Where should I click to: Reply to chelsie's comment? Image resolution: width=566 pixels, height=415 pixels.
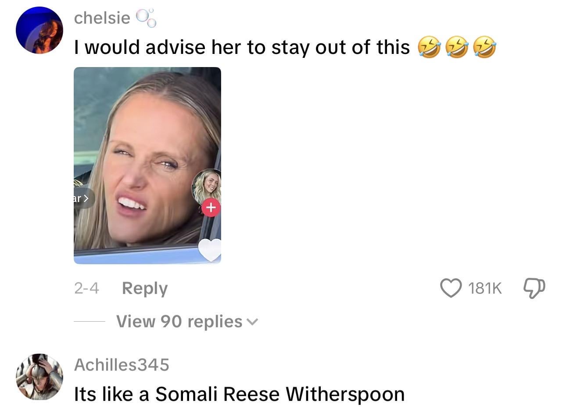click(x=145, y=288)
